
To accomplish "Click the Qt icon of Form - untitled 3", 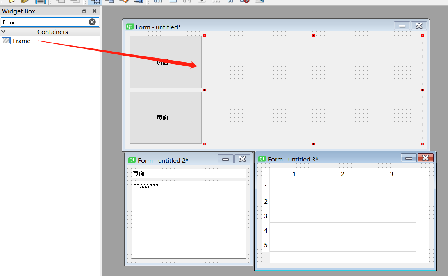I will pos(262,159).
